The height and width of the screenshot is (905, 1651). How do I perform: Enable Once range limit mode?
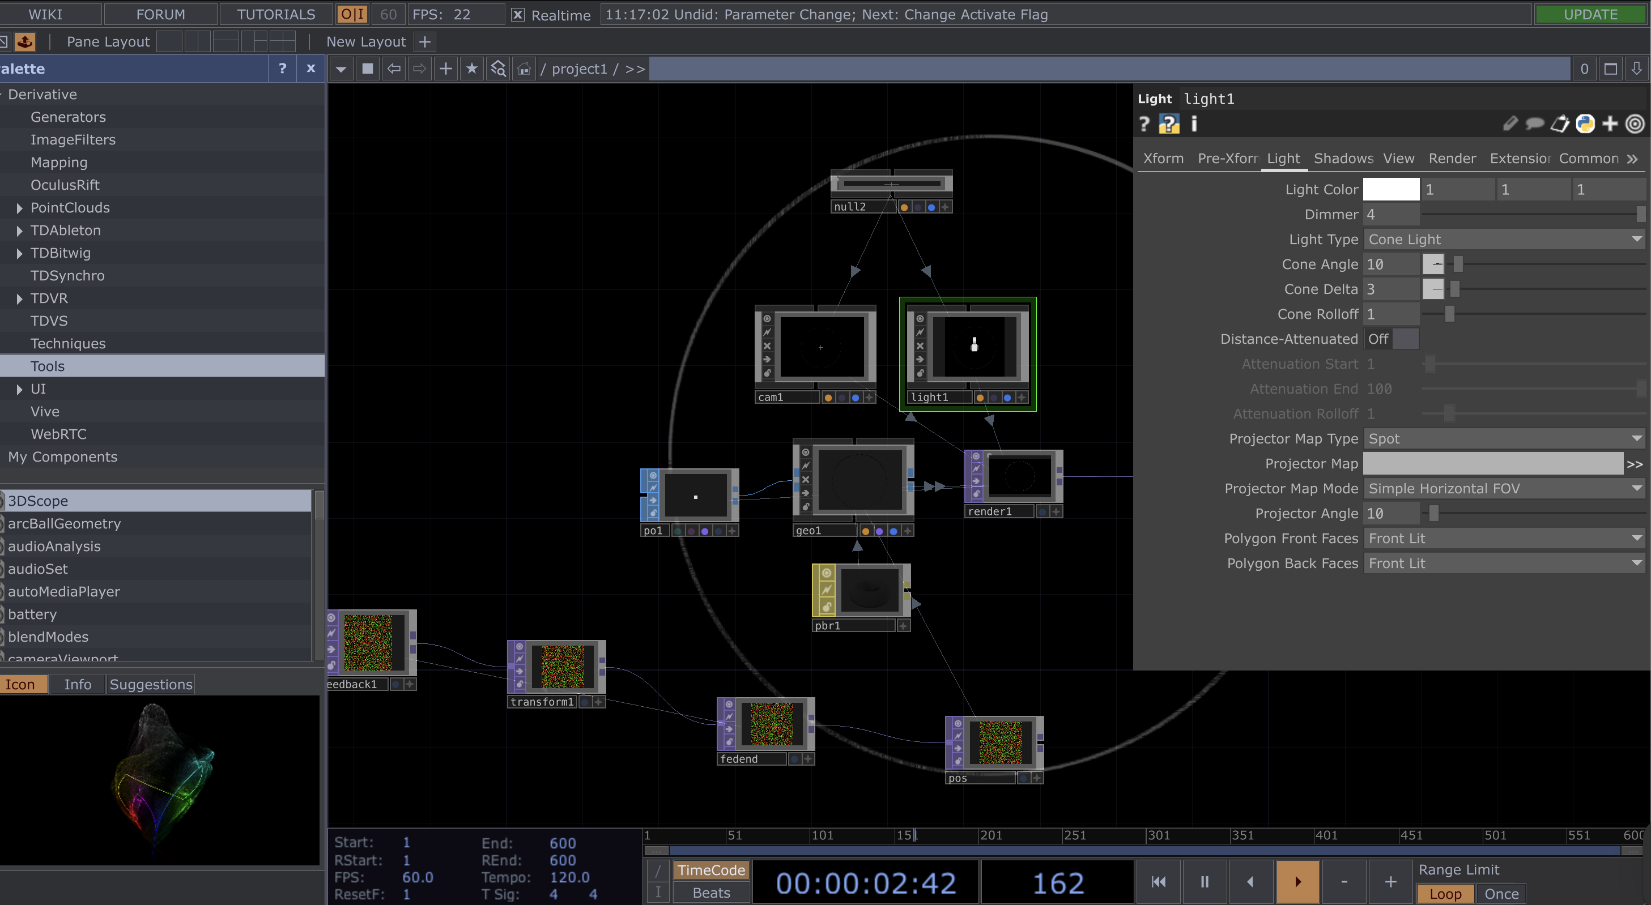(1501, 894)
